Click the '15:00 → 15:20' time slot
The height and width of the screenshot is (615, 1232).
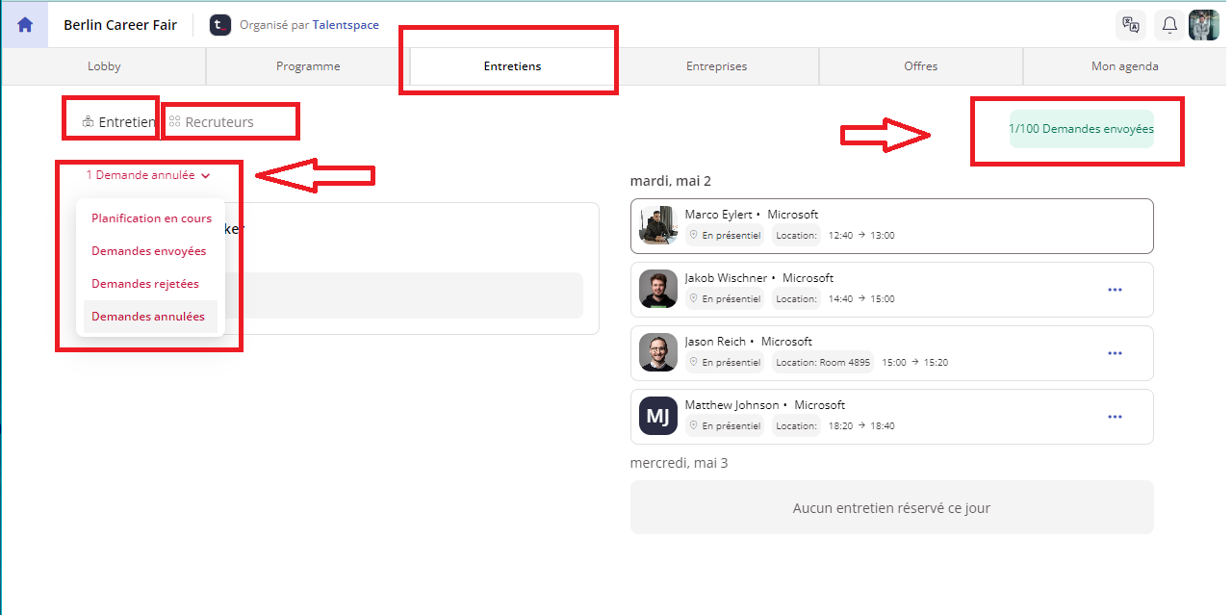[915, 363]
